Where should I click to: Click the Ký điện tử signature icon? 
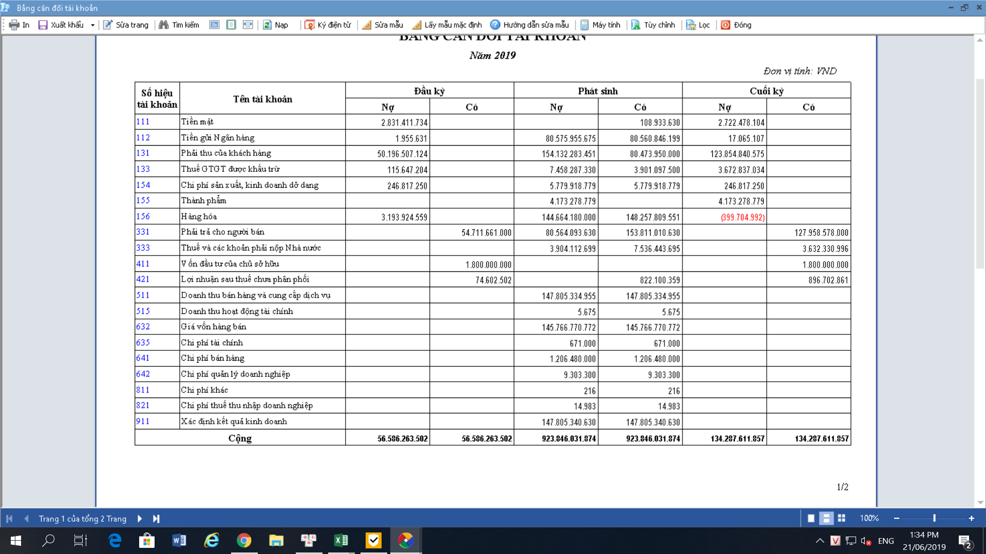coord(309,25)
